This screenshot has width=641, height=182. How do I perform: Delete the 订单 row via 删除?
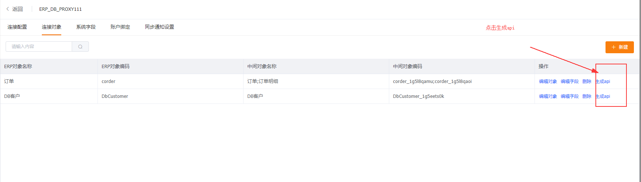pos(587,82)
